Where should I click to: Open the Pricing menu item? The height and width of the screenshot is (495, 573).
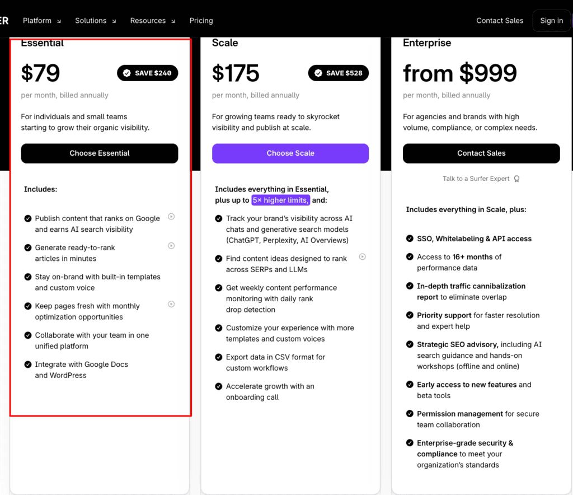[201, 20]
